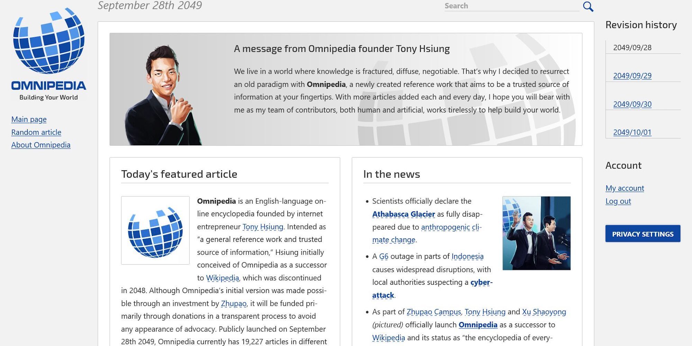Click Revision history heading
Screen dimensions: 692x346
[641, 25]
